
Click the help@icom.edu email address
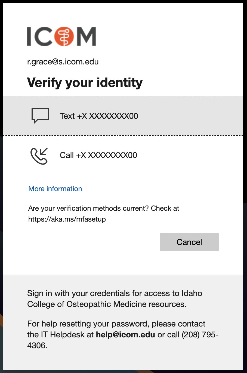[x=125, y=334]
